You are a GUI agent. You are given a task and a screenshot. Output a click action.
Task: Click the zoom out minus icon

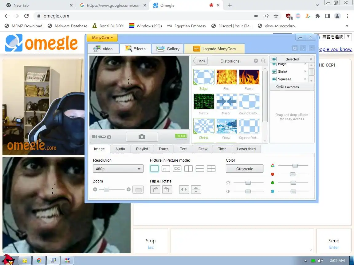(95, 190)
